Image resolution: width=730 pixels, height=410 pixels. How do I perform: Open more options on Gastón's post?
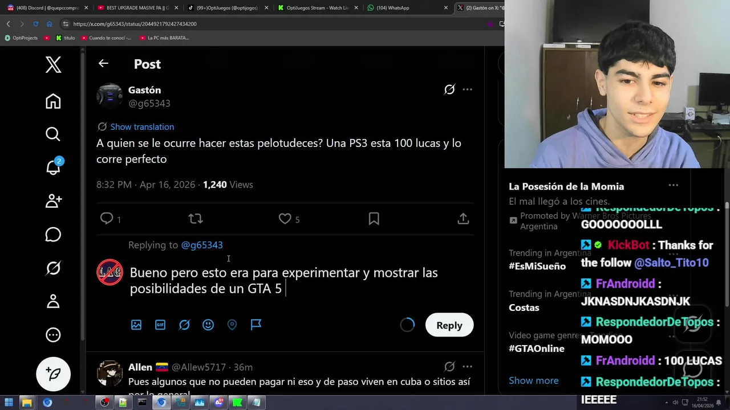tap(467, 89)
